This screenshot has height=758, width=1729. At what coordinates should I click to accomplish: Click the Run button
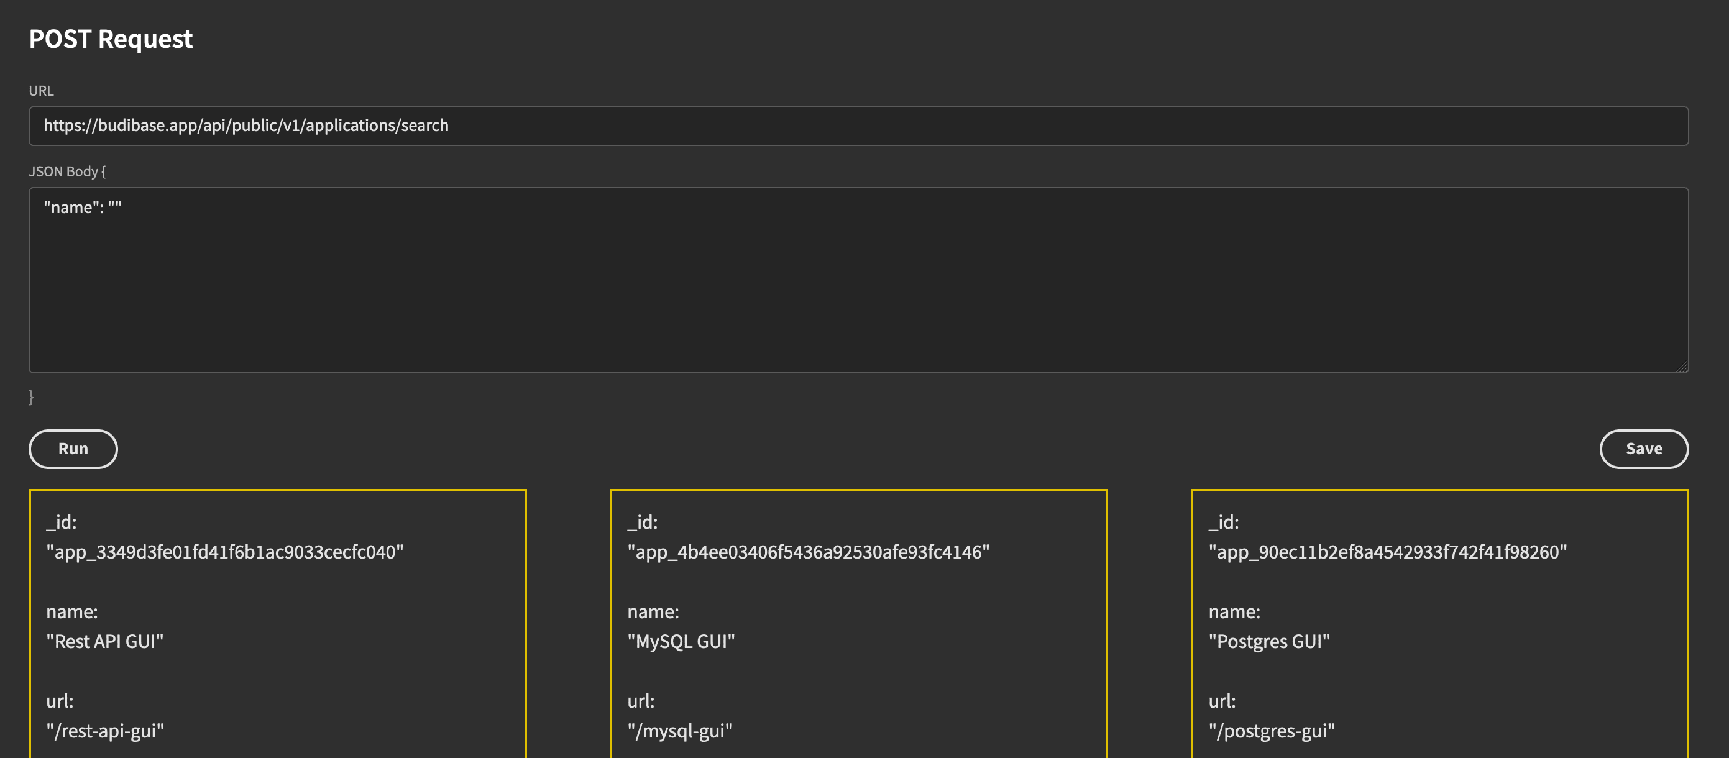pyautogui.click(x=73, y=449)
